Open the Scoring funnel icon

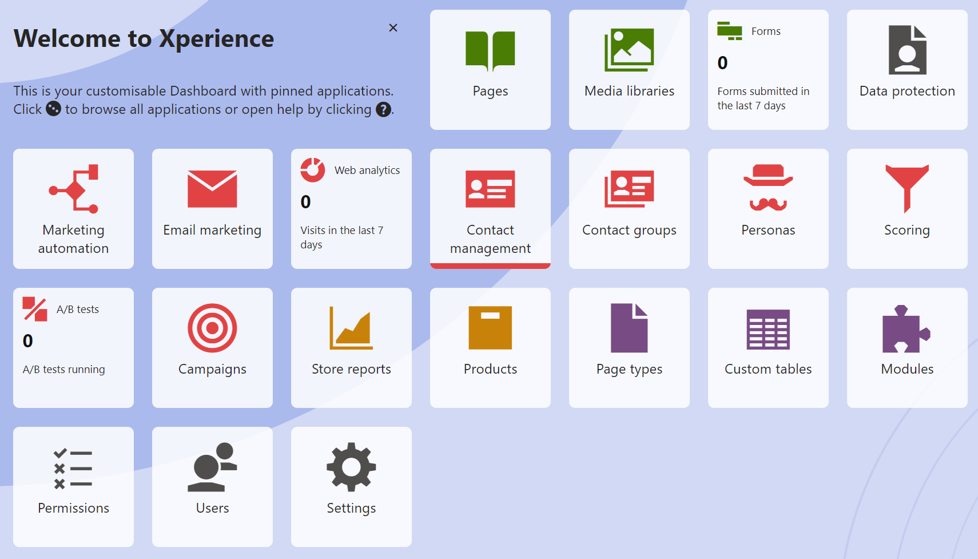(907, 189)
